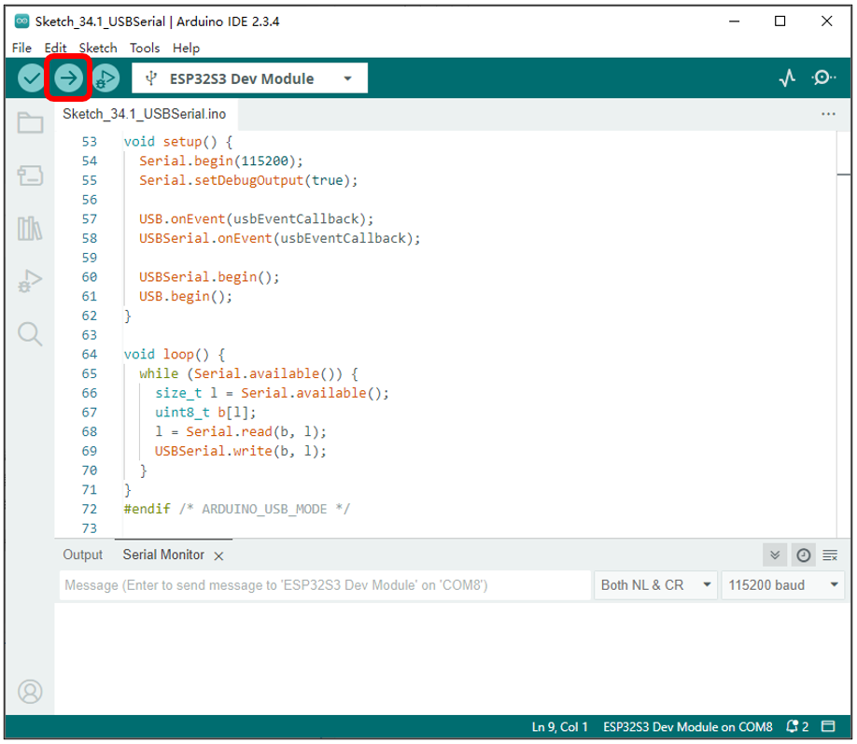Upload the sketch with the arrow button
Image resolution: width=857 pixels, height=744 pixels.
click(68, 78)
